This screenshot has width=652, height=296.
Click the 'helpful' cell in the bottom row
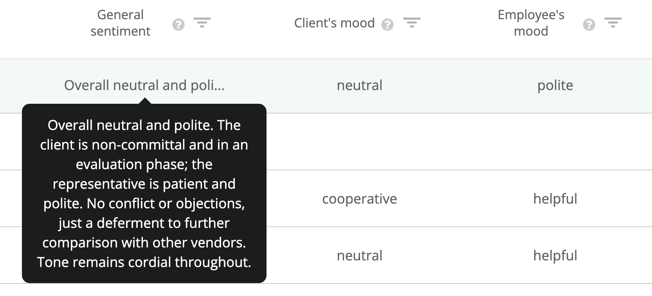point(556,255)
